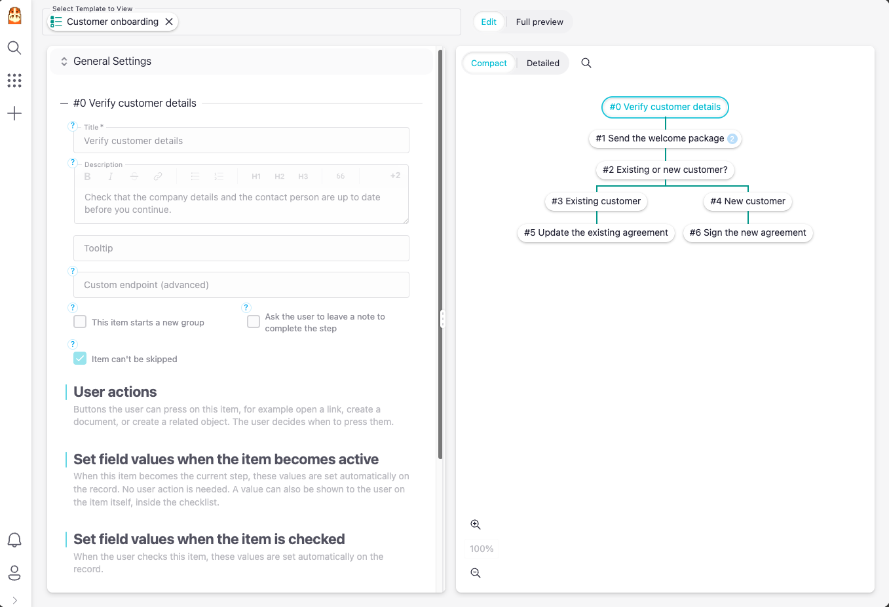Apply H2 heading in Description
The width and height of the screenshot is (889, 607).
[x=280, y=176]
